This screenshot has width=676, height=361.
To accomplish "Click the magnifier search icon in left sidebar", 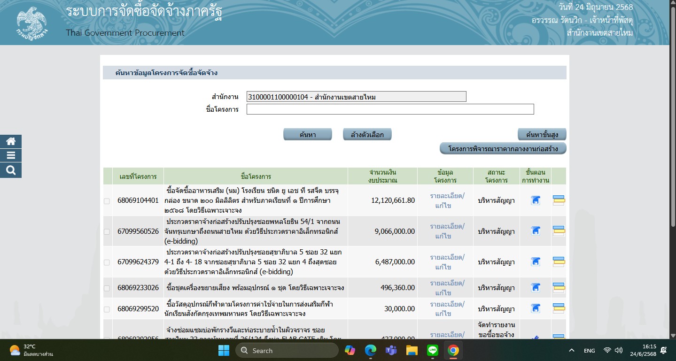I will [x=11, y=170].
